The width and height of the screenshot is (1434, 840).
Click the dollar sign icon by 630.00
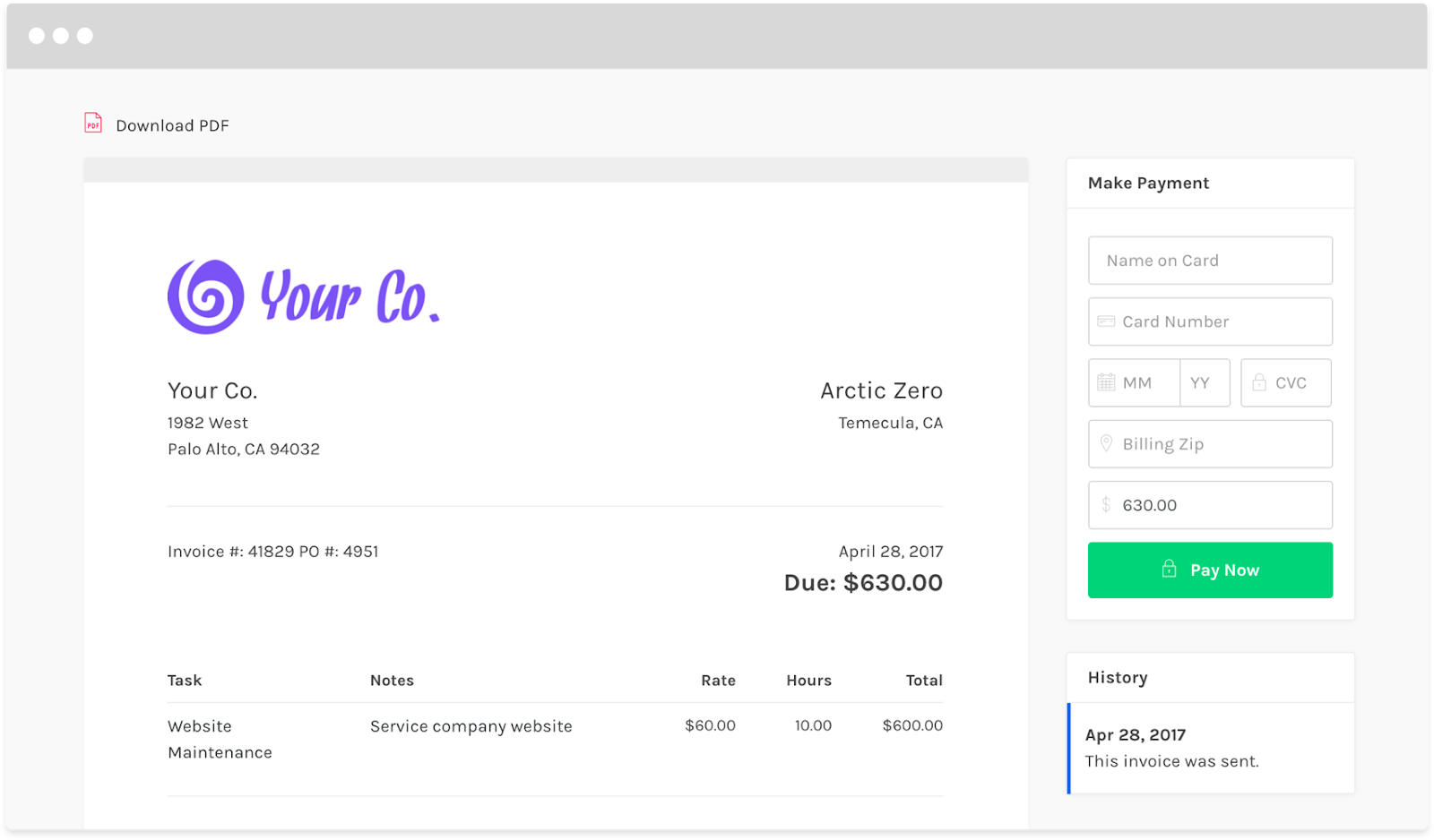tap(1106, 505)
